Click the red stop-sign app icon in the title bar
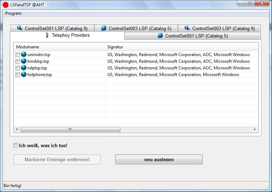The width and height of the screenshot is (272, 192). coord(6,5)
